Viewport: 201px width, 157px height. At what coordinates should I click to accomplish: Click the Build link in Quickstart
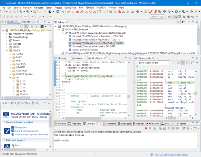click(x=18, y=145)
